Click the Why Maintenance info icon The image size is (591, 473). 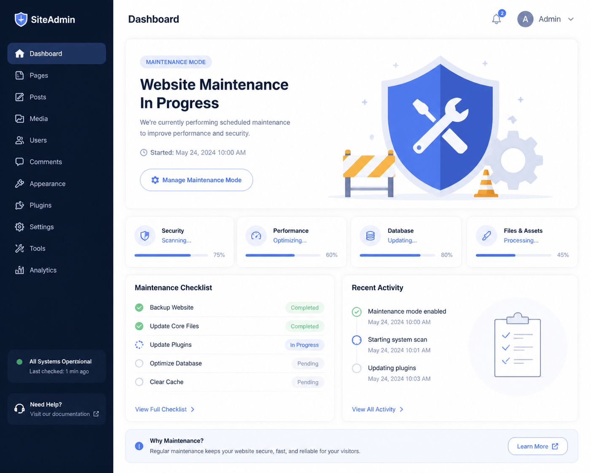139,446
